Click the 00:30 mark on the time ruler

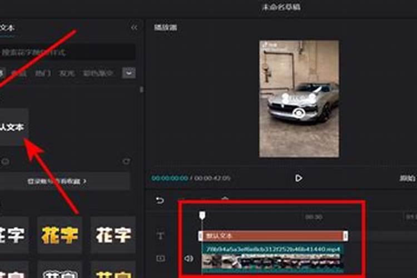point(314,217)
